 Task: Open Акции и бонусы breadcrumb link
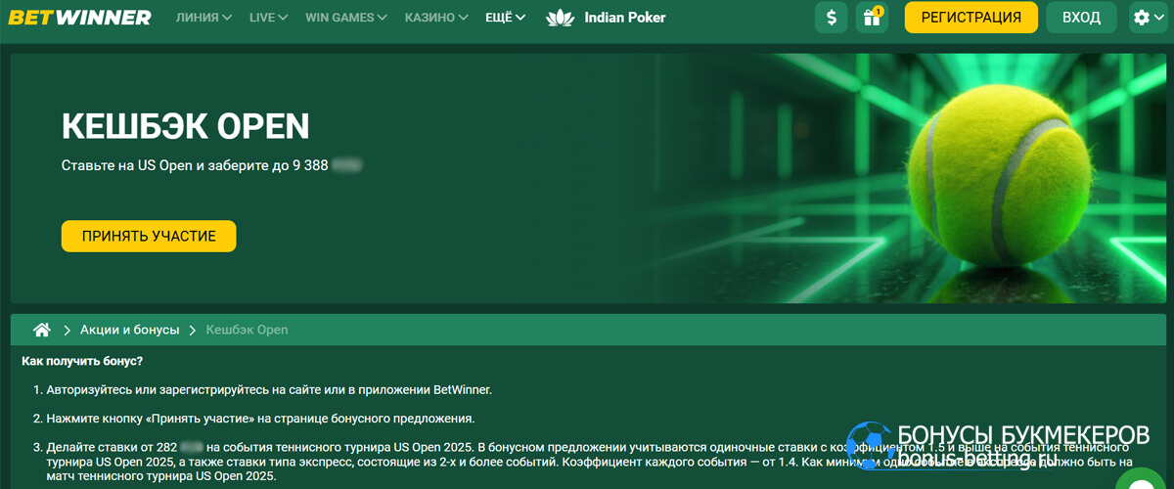click(x=129, y=330)
